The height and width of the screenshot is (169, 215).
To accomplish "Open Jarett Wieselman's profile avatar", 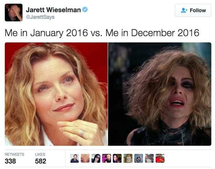I will (x=13, y=12).
